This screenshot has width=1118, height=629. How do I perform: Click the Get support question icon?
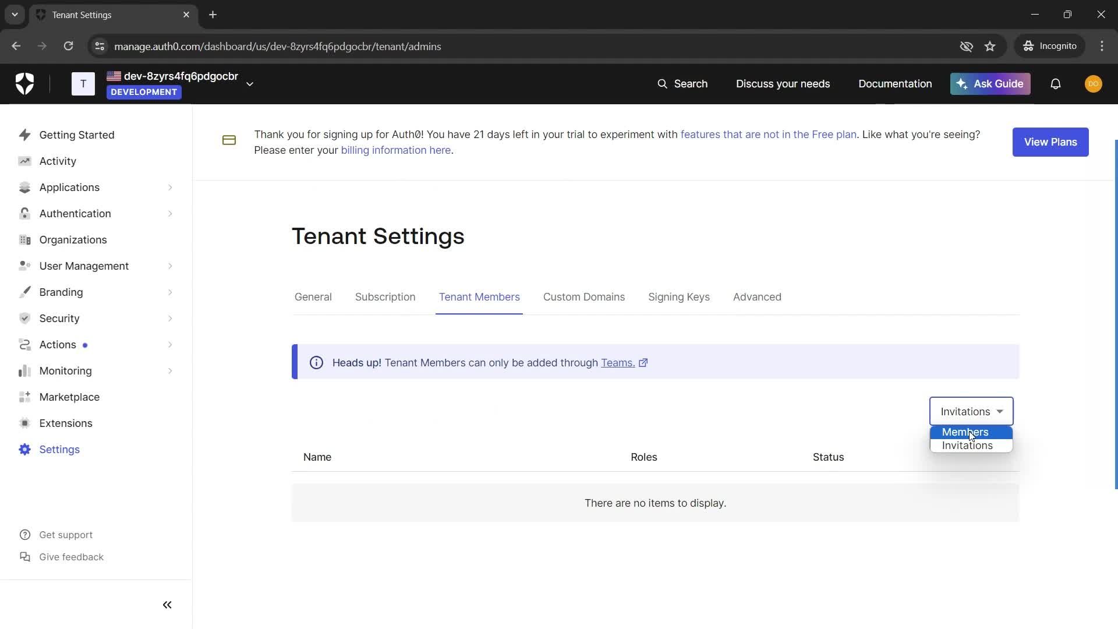(24, 535)
